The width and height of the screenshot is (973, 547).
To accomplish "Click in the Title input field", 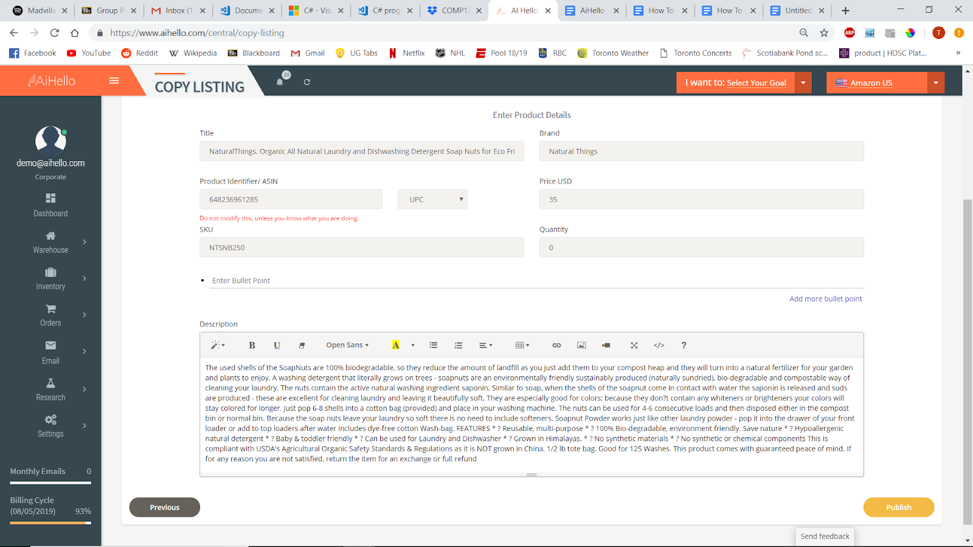I will (x=362, y=151).
